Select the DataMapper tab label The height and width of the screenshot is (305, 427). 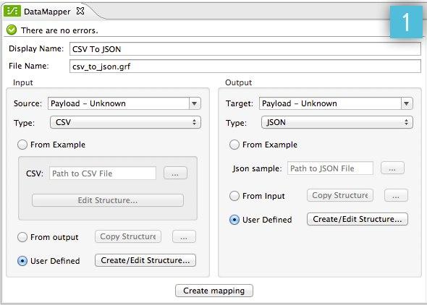pyautogui.click(x=47, y=12)
